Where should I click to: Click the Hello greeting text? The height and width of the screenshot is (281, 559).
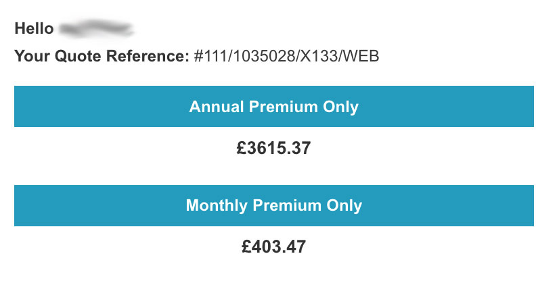point(35,28)
